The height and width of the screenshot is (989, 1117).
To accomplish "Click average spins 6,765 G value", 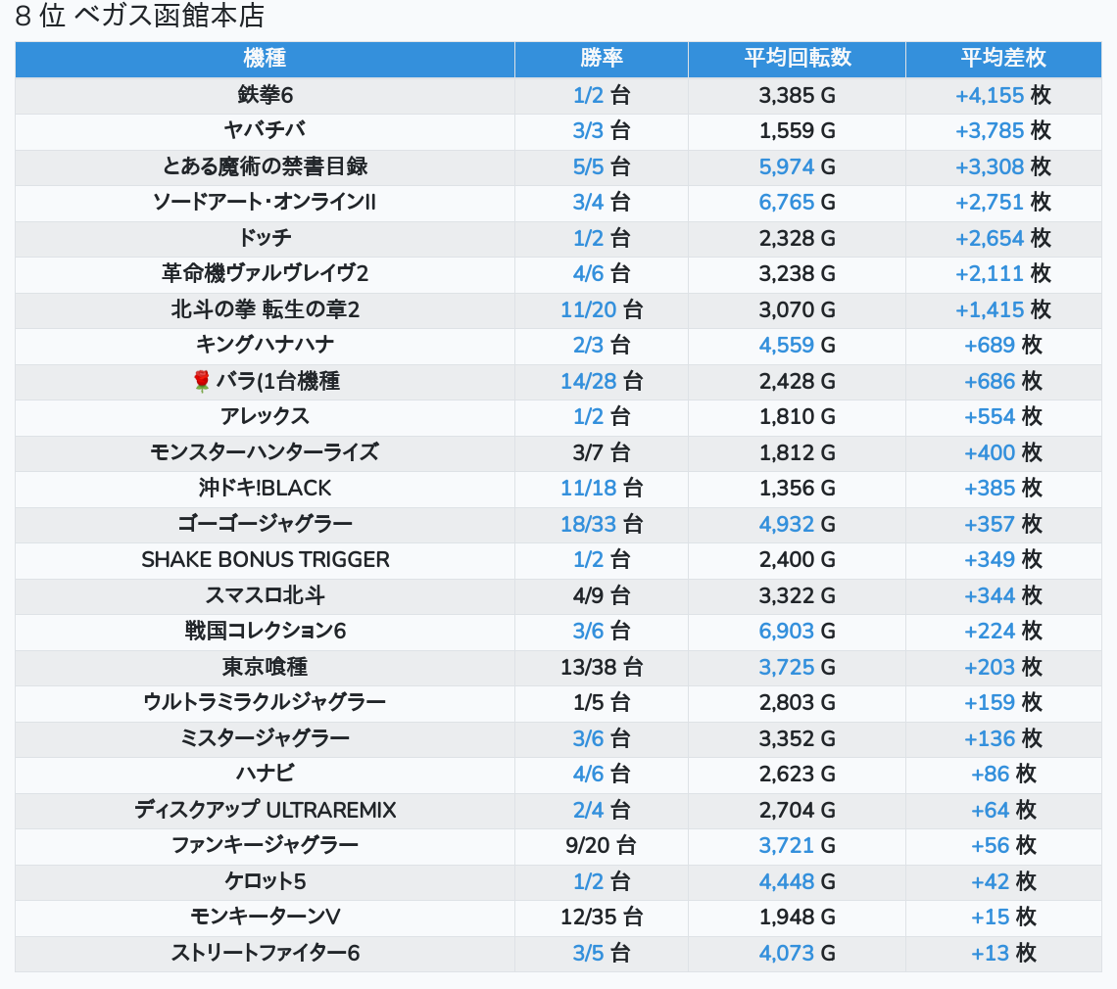I will [797, 203].
